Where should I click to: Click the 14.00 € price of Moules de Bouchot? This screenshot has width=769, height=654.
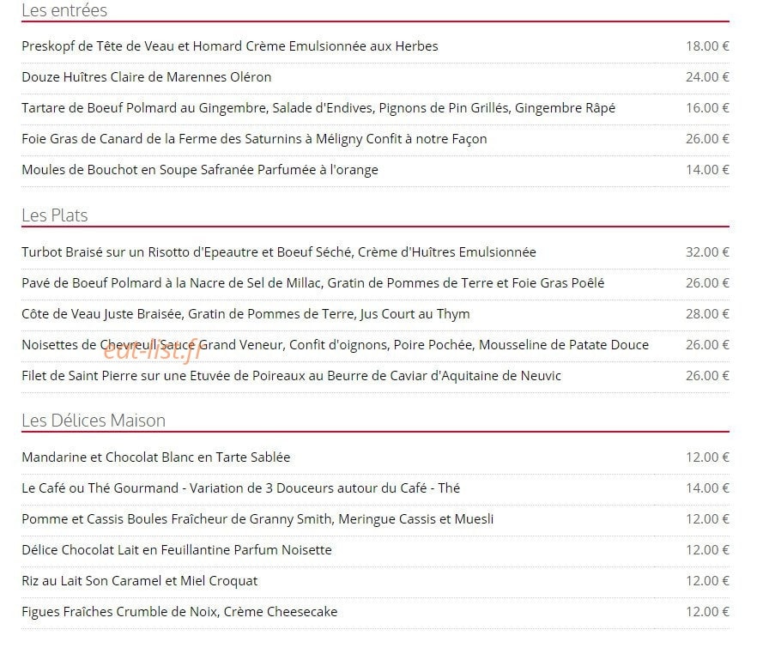pos(707,170)
